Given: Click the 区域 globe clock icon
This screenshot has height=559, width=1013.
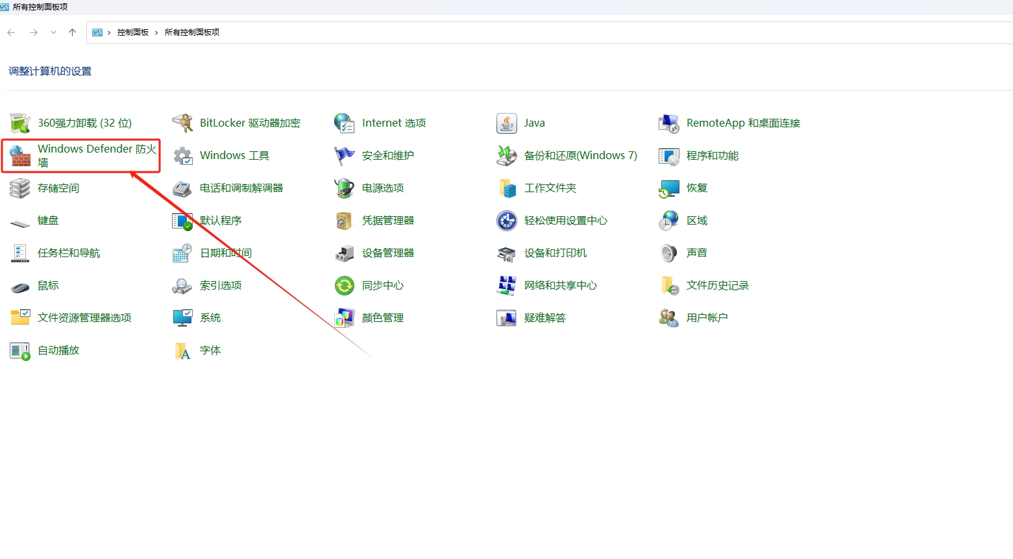Looking at the screenshot, I should point(669,221).
